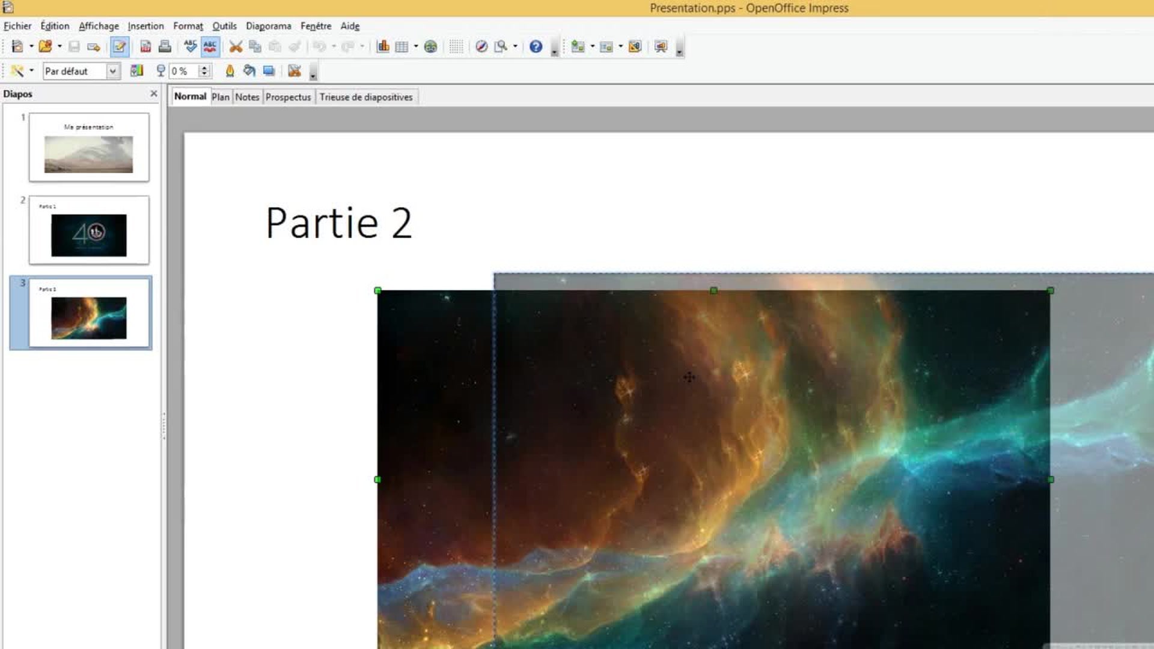
Task: Select slide 2 thumbnail Partie 1
Action: (x=89, y=230)
